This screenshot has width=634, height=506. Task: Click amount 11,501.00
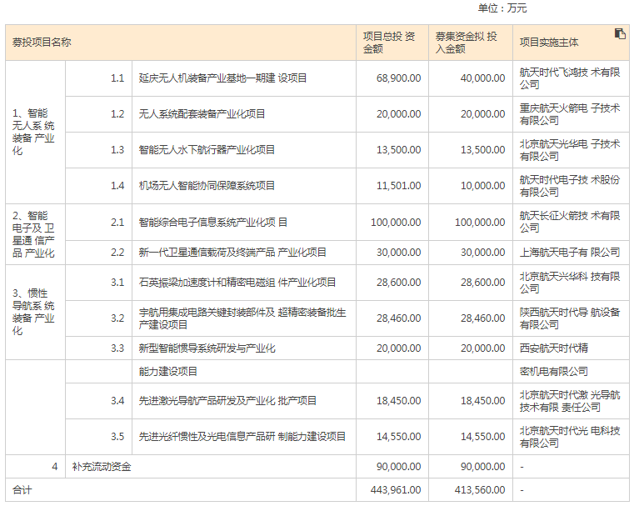[399, 186]
